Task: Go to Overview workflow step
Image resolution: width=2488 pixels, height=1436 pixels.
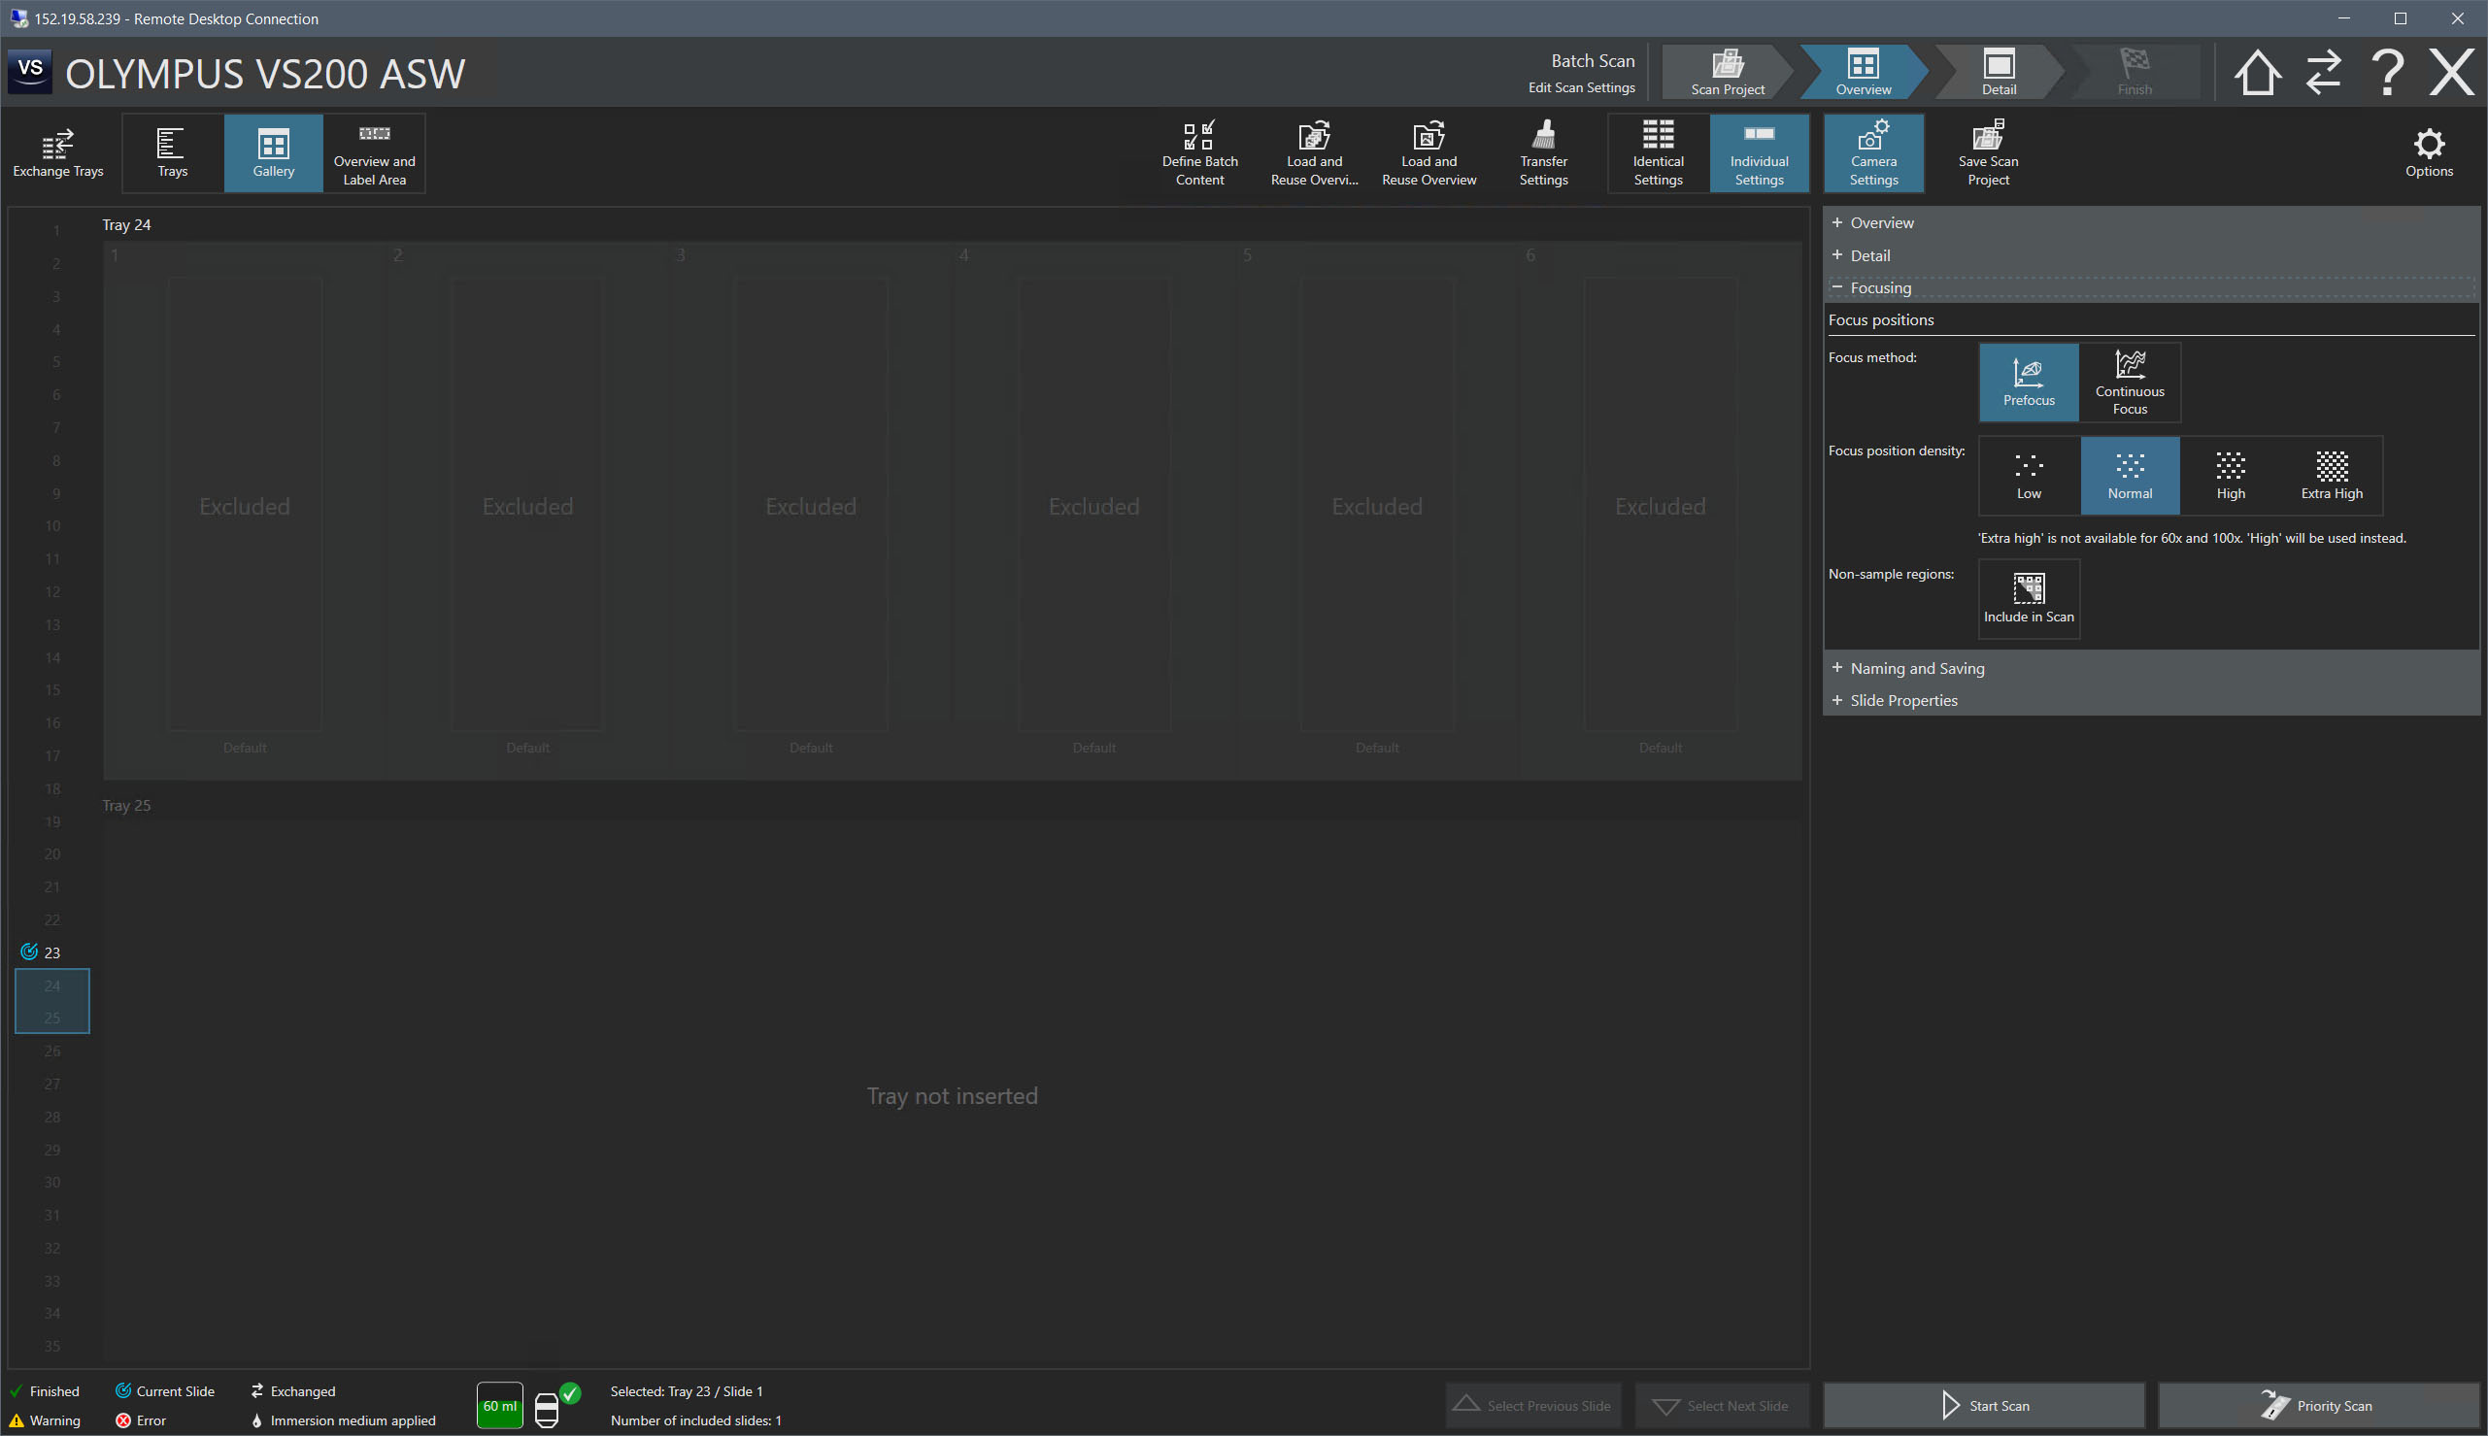Action: 1863,72
